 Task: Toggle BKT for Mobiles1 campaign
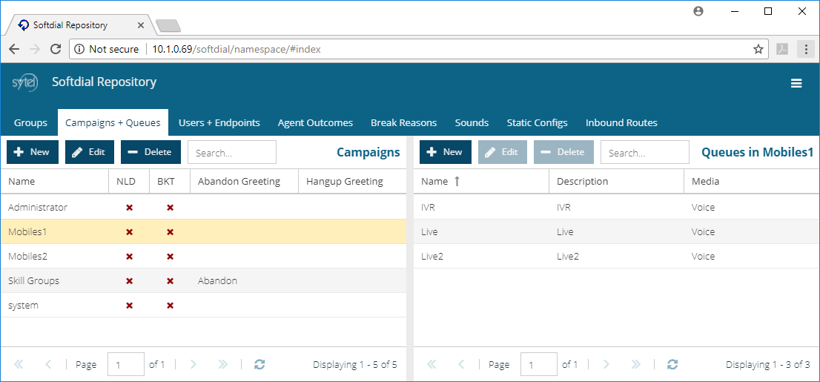(x=170, y=232)
